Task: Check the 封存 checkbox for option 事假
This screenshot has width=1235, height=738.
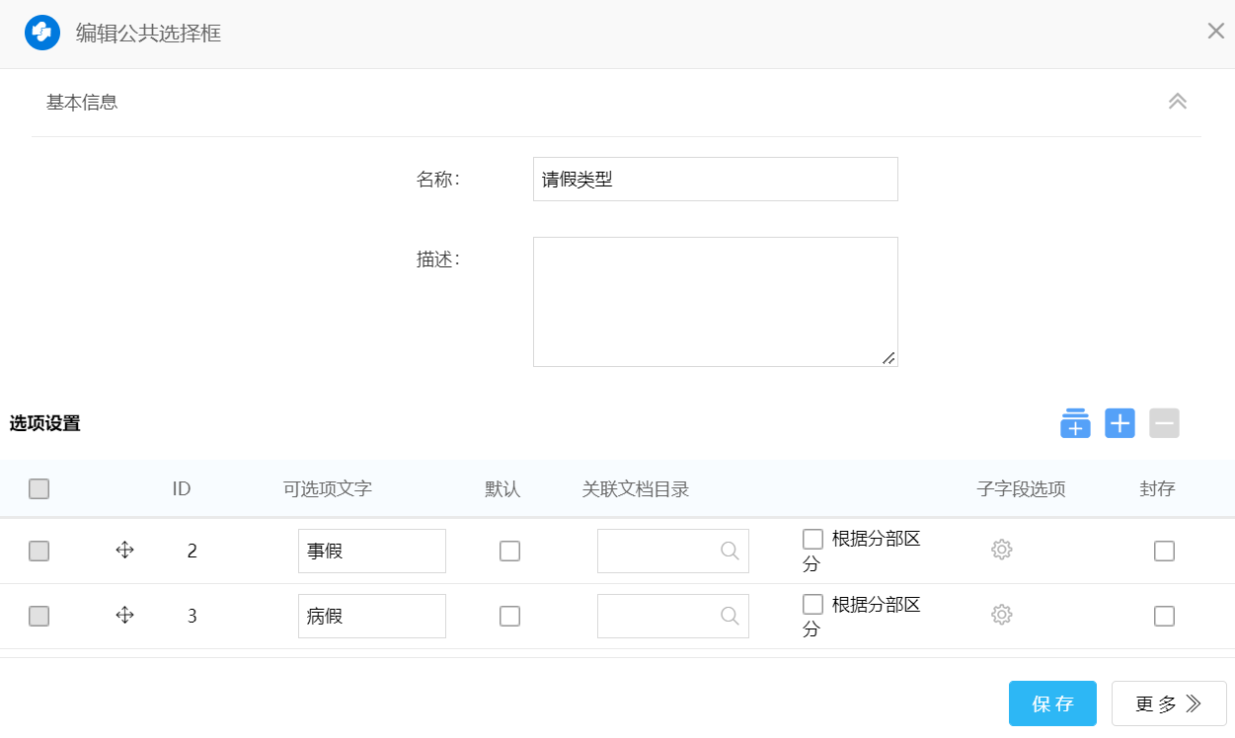Action: tap(1164, 551)
